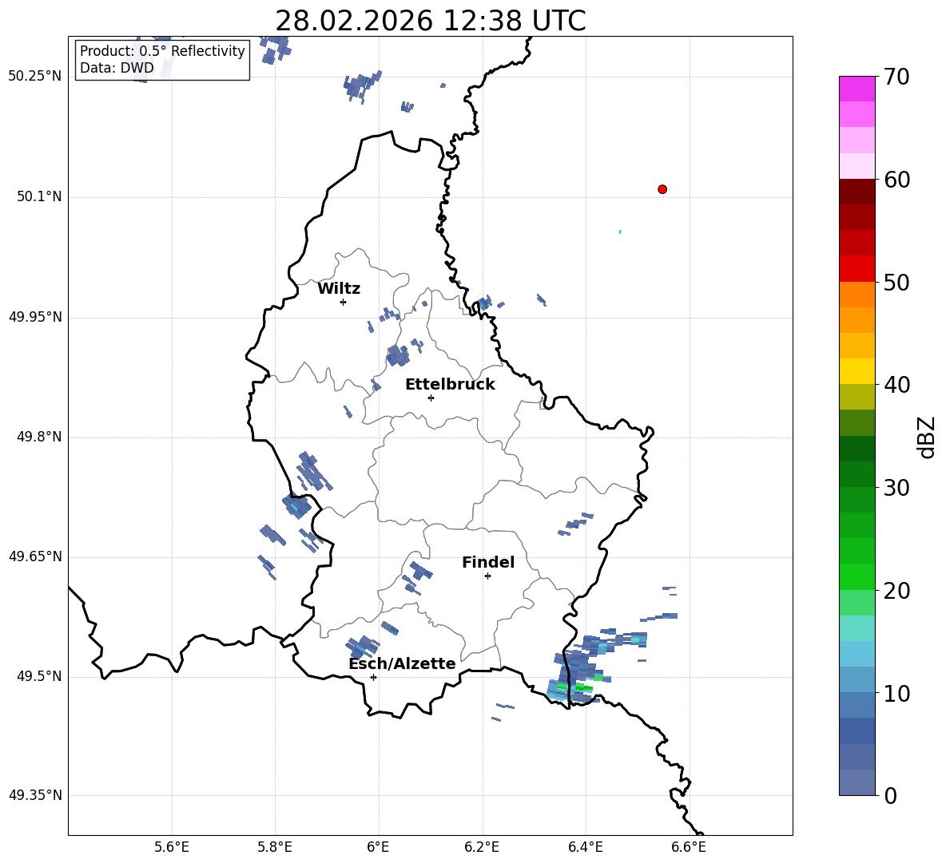Click the 70 tick on the colorbar

pyautogui.click(x=896, y=77)
